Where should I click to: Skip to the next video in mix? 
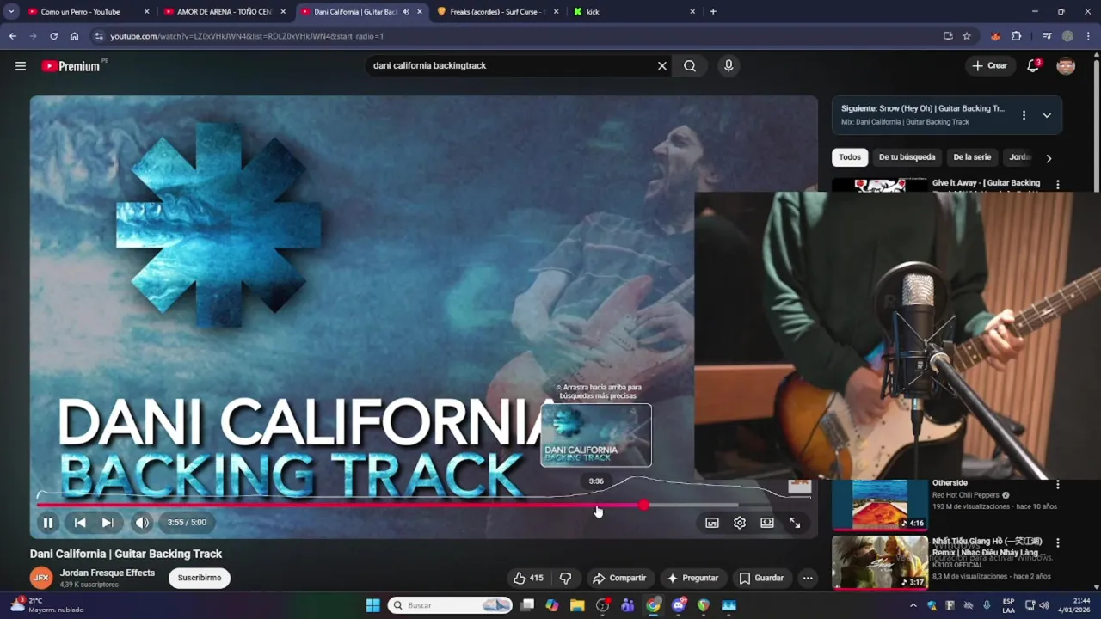[108, 523]
